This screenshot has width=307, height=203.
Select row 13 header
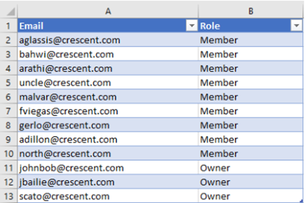click(x=8, y=196)
